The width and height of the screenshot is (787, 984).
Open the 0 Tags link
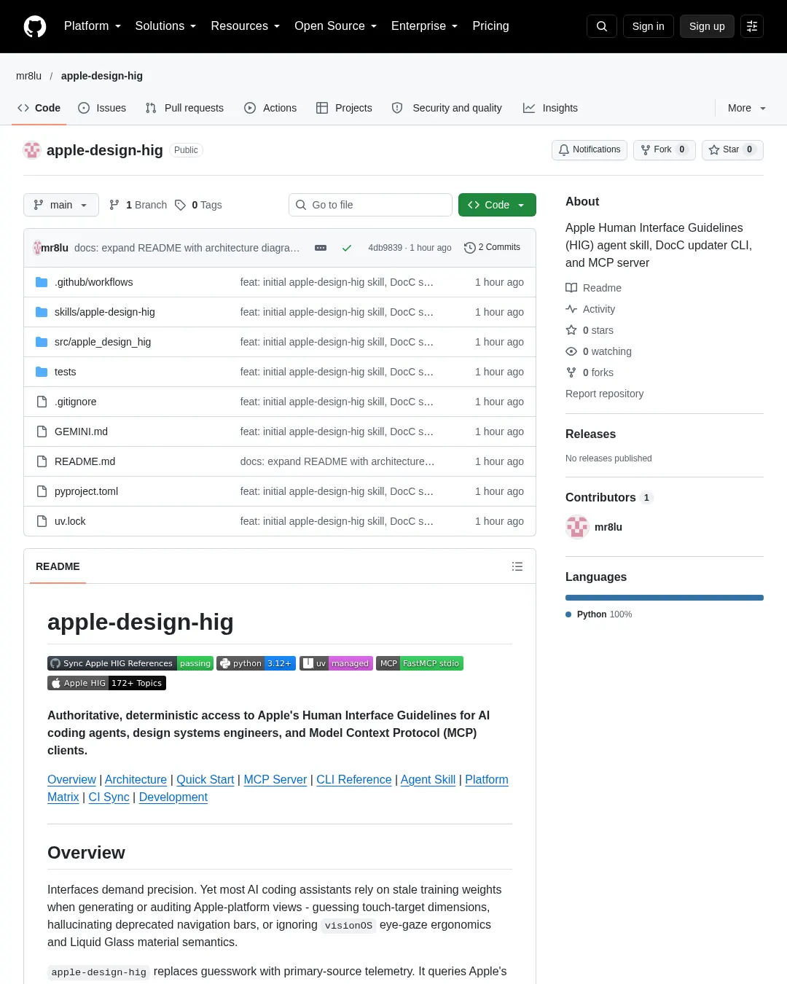pyautogui.click(x=198, y=205)
